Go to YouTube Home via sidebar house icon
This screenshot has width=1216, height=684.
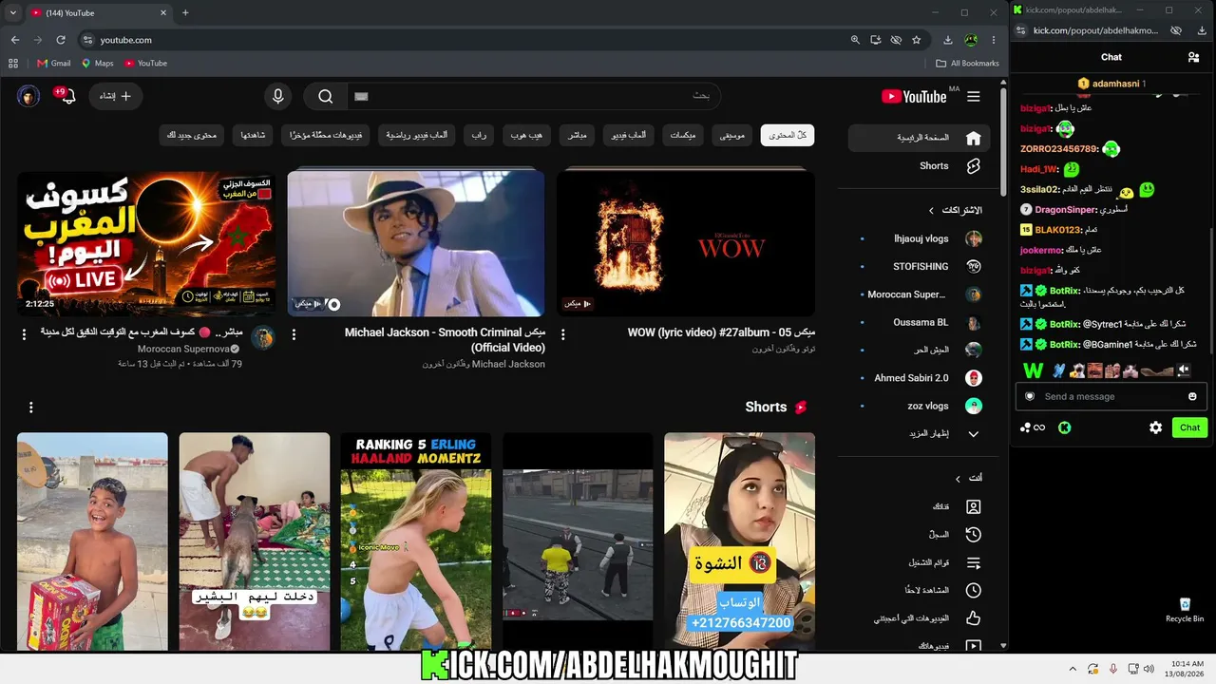point(973,138)
